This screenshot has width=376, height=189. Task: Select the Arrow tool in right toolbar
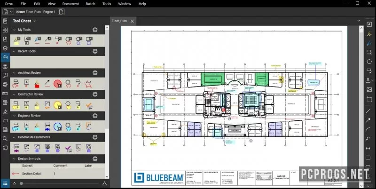368,120
